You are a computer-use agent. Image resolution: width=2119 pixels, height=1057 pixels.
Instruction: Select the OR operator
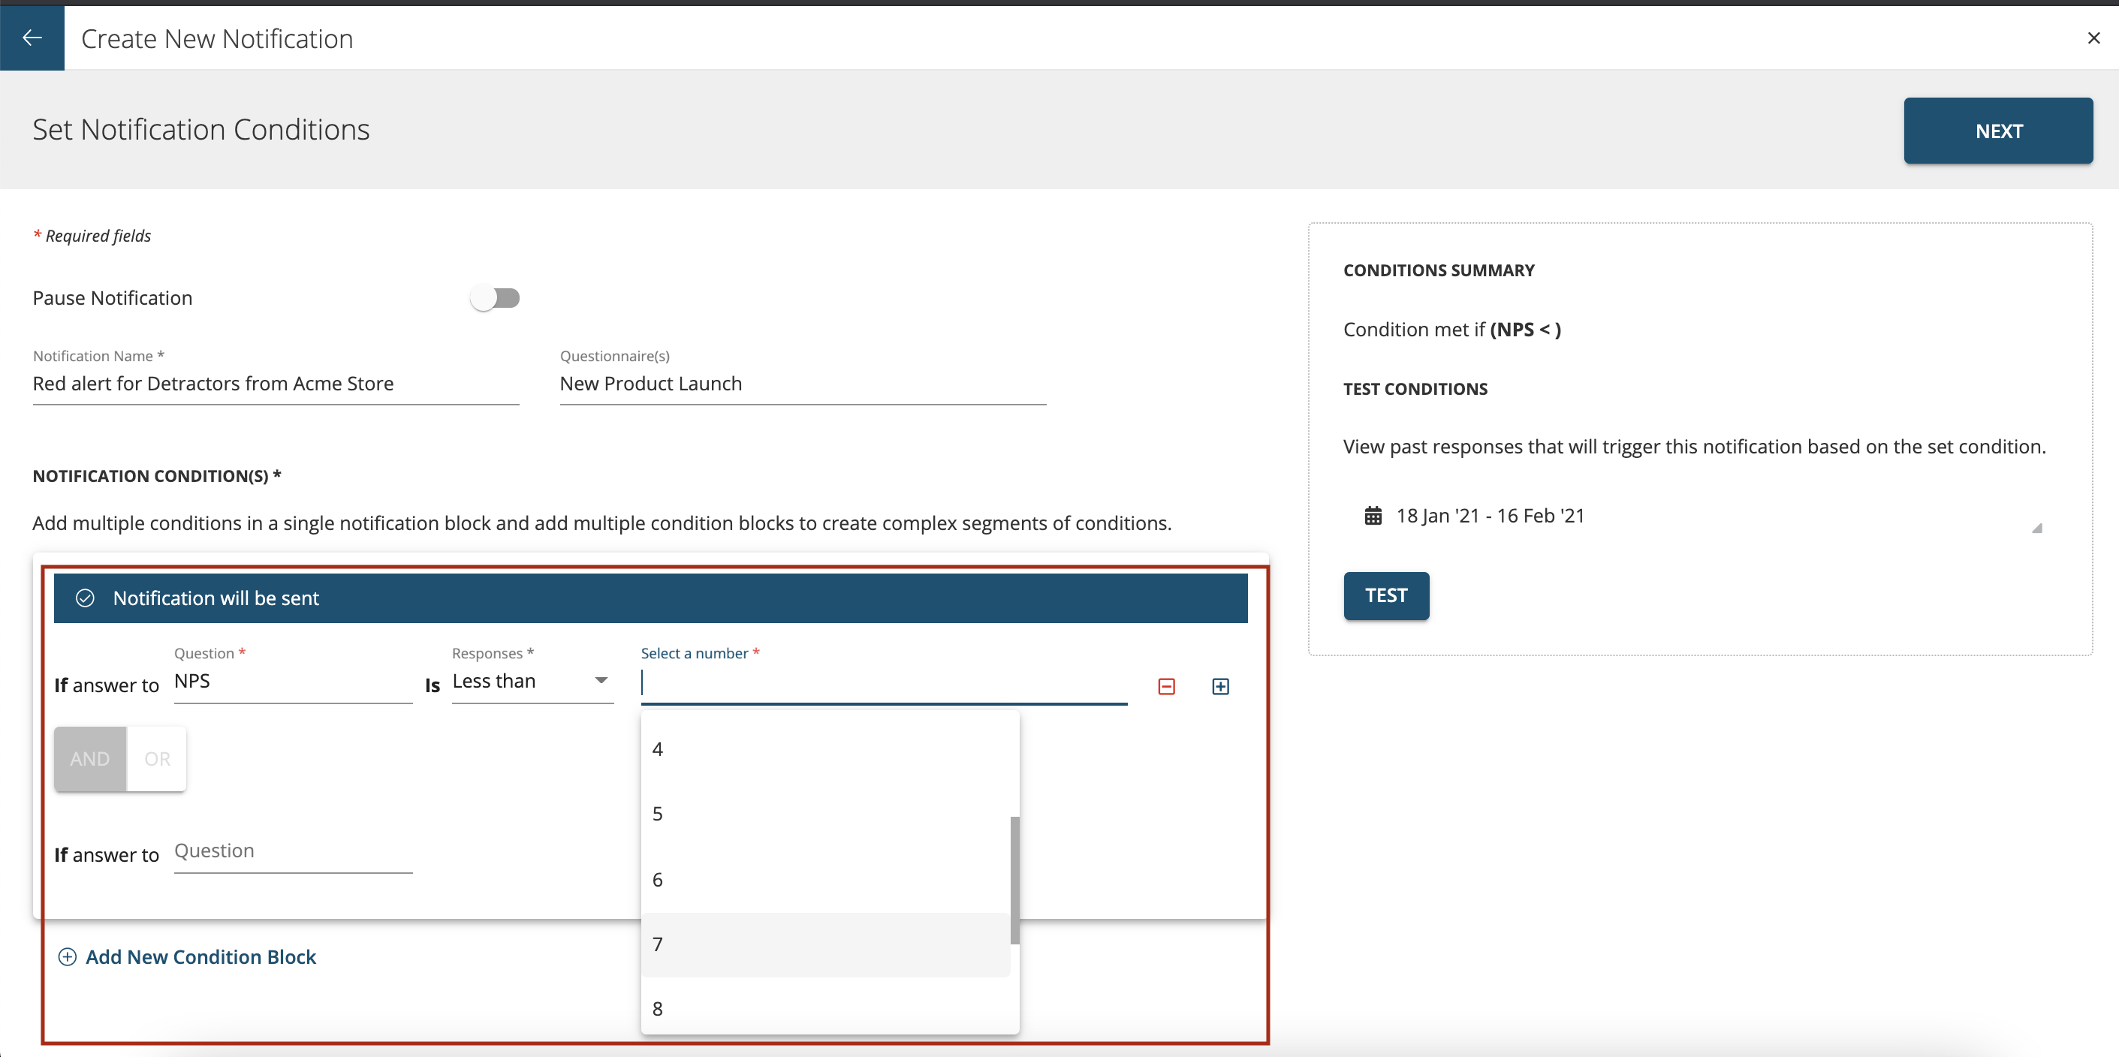[x=157, y=758]
